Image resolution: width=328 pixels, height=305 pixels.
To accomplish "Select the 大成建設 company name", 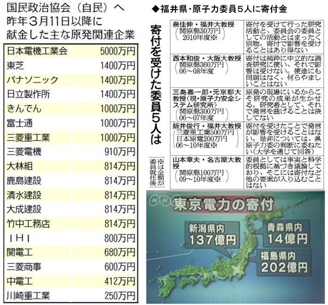I will (24, 209).
